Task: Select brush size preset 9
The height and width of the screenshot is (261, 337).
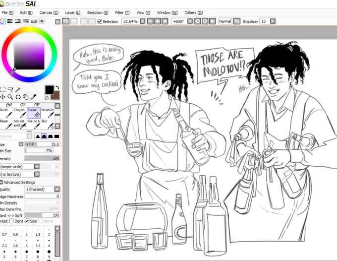Action: click(49, 254)
